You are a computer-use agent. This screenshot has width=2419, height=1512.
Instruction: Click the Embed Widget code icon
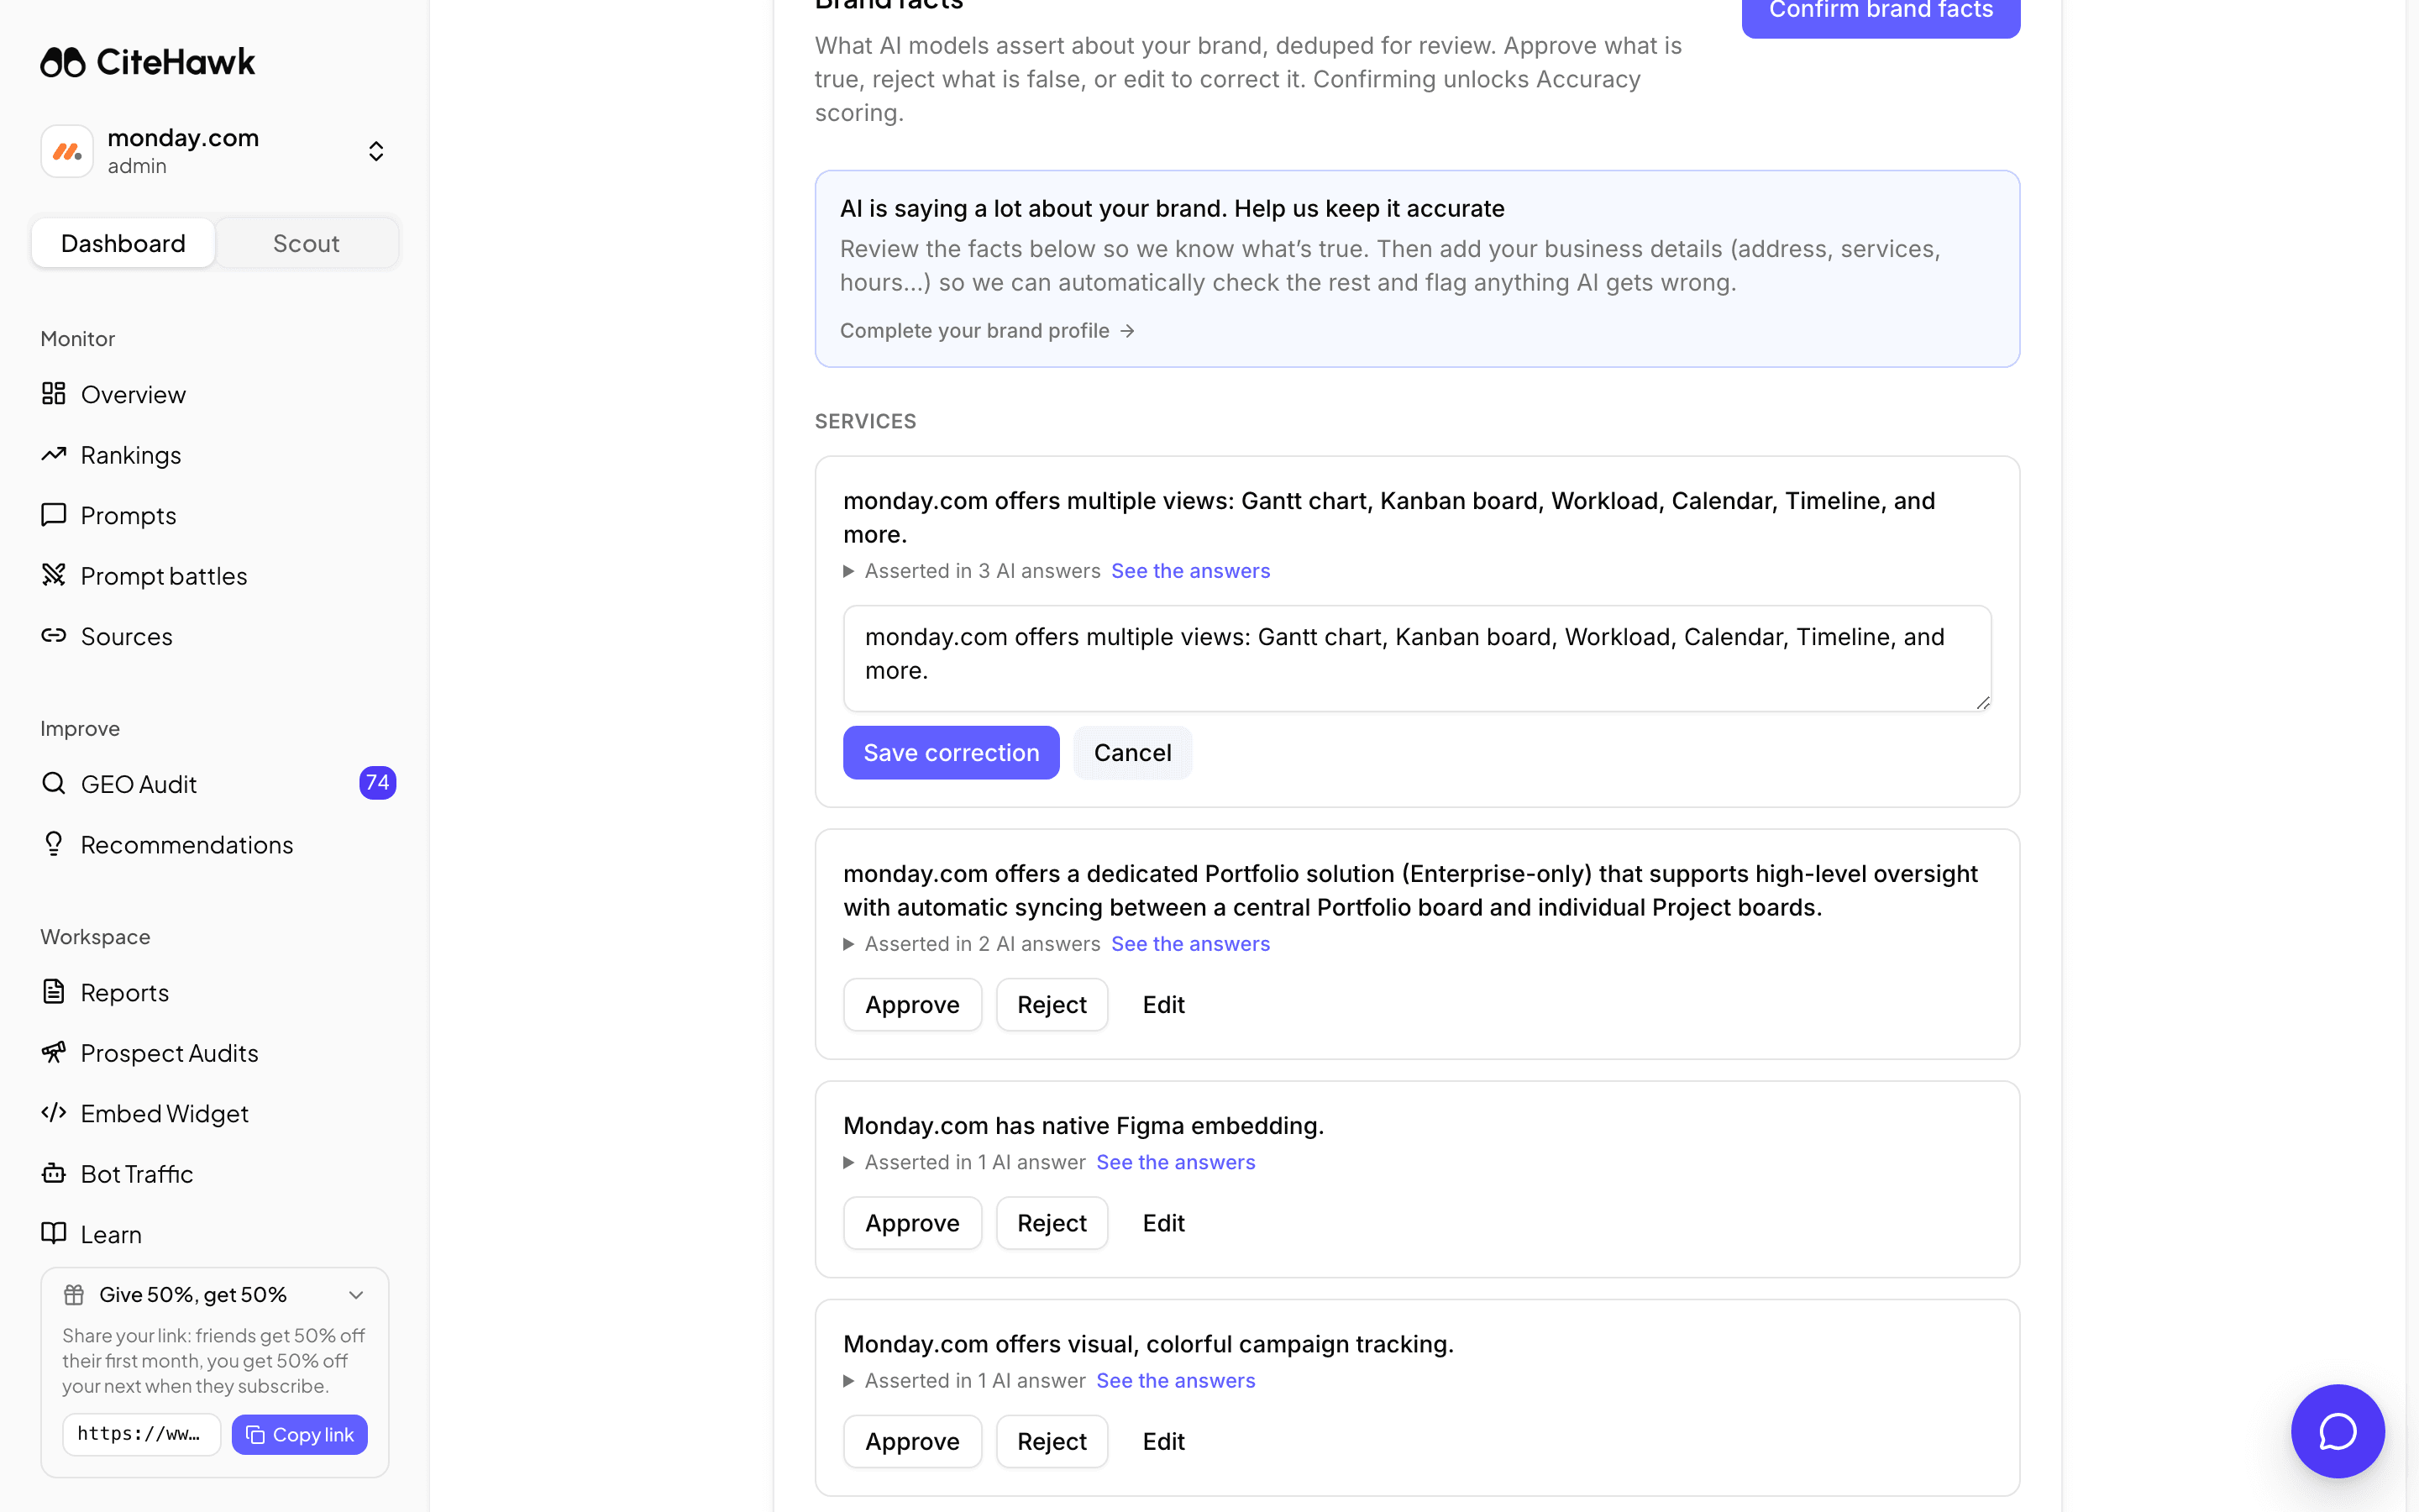point(54,1113)
